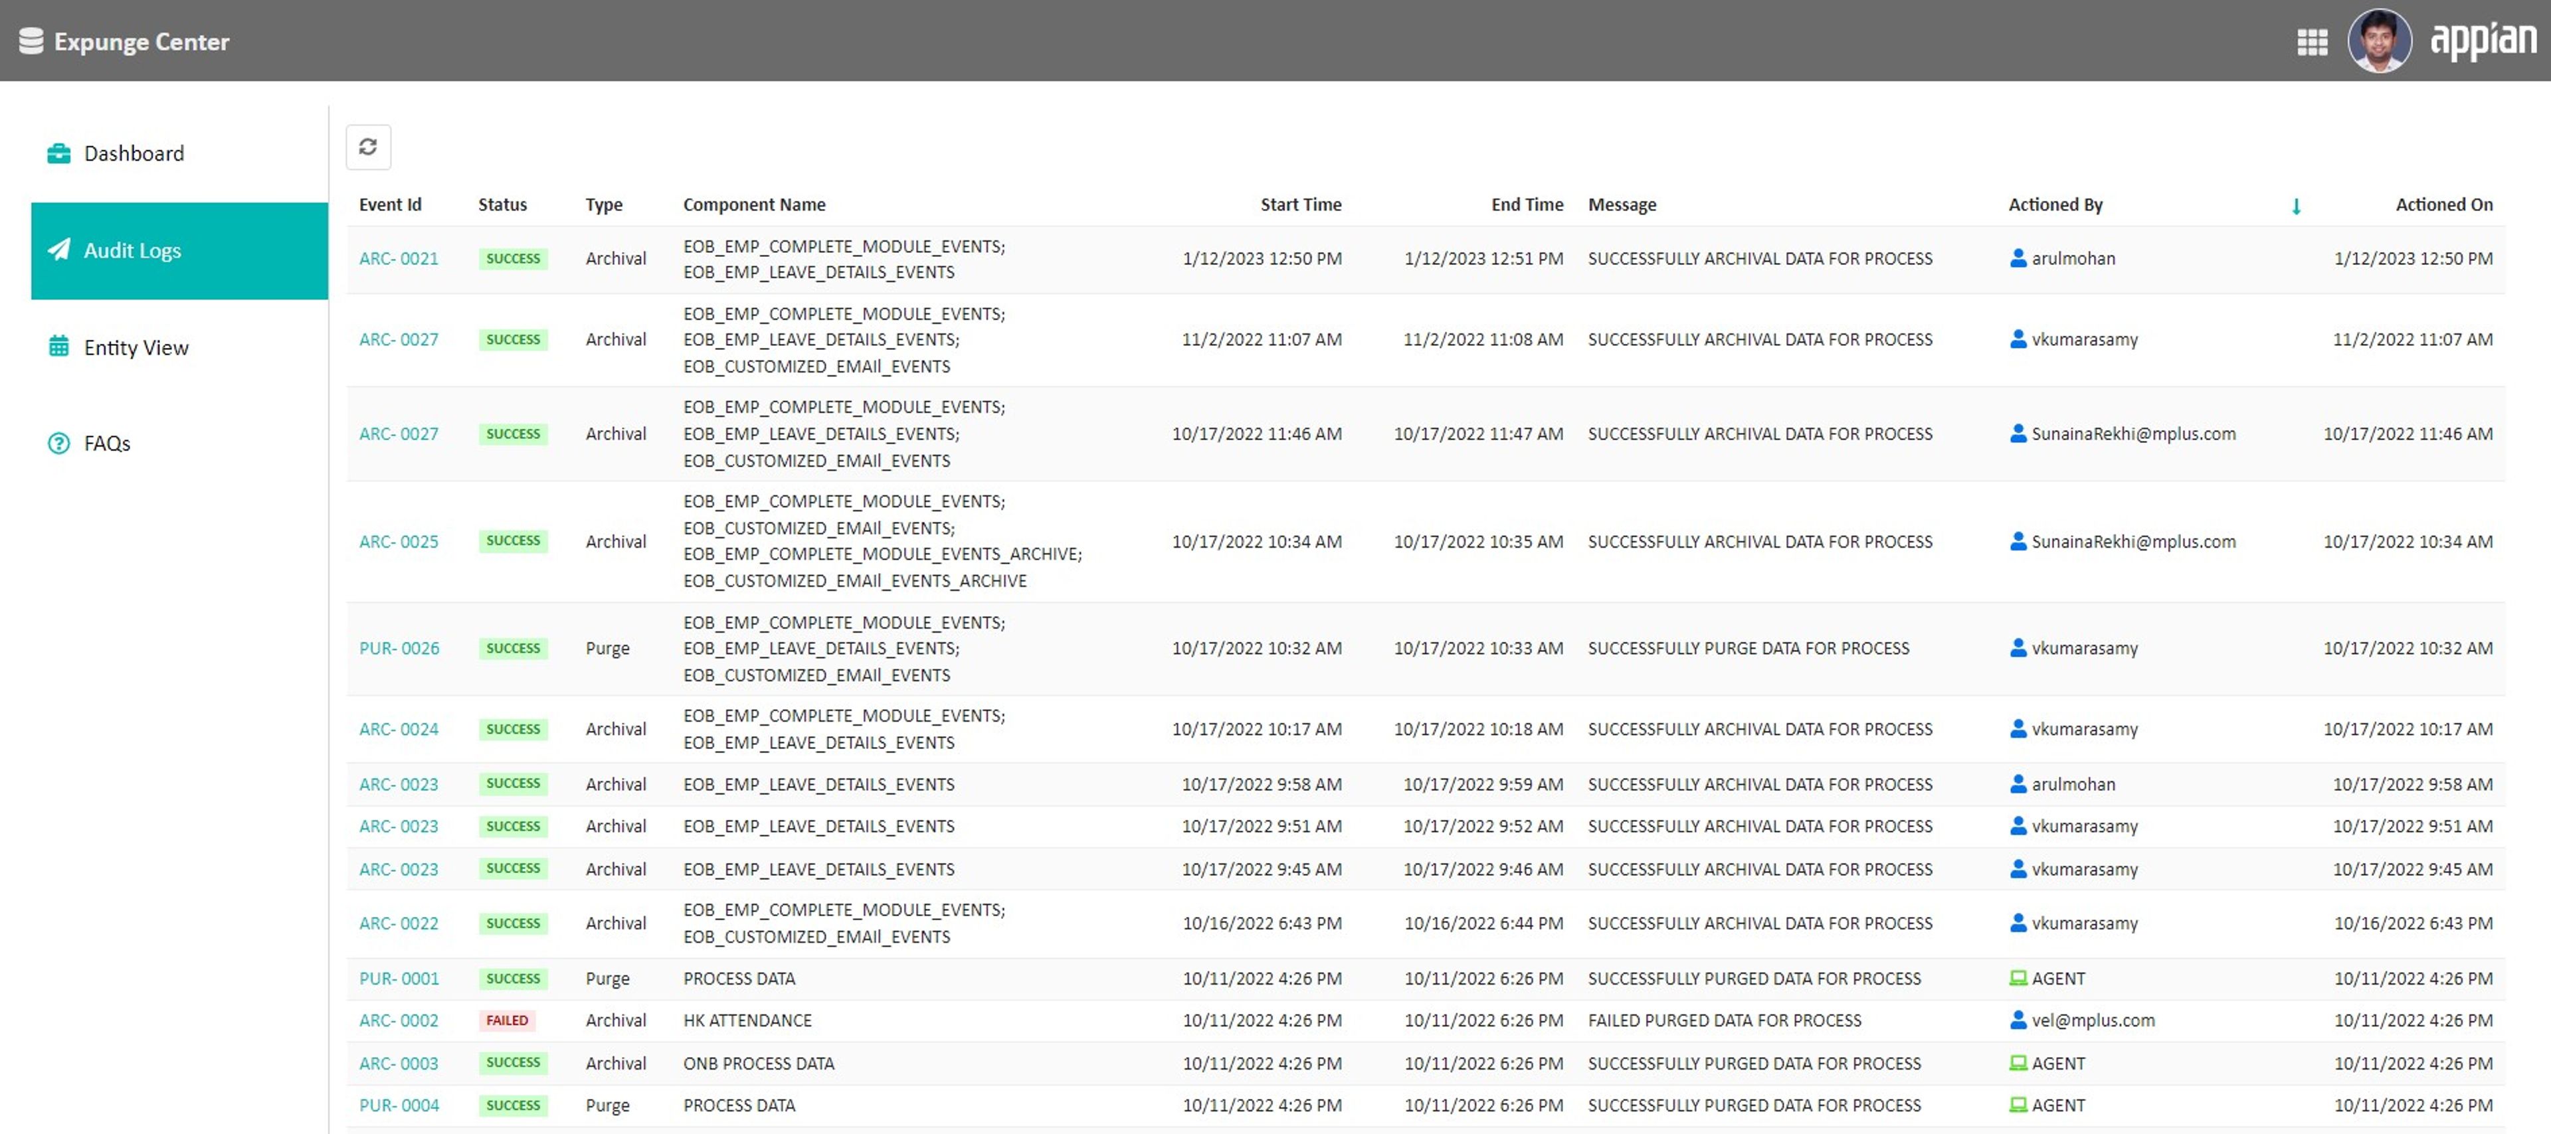Screen dimensions: 2551x1134
Task: Click user icon beside SunainaRekhi in ARC-0025 row
Action: [x=2018, y=540]
